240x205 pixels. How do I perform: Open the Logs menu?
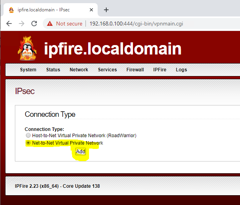(x=182, y=70)
